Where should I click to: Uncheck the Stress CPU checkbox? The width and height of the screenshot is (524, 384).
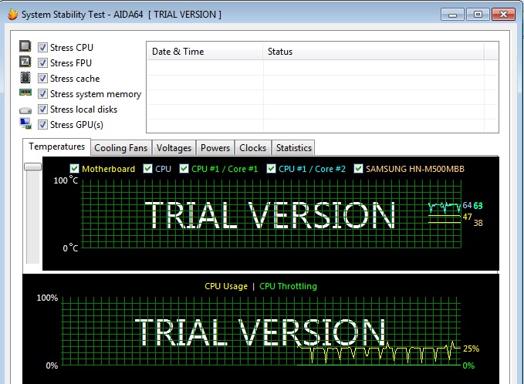[42, 48]
